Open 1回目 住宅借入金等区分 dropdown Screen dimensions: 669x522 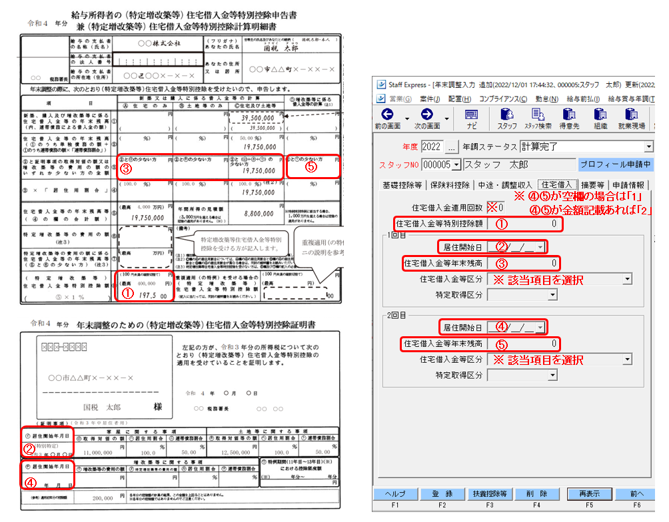tap(627, 280)
